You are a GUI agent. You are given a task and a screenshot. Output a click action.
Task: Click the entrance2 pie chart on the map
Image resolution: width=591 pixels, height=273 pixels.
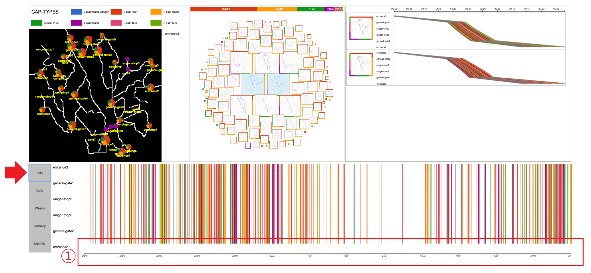click(150, 87)
